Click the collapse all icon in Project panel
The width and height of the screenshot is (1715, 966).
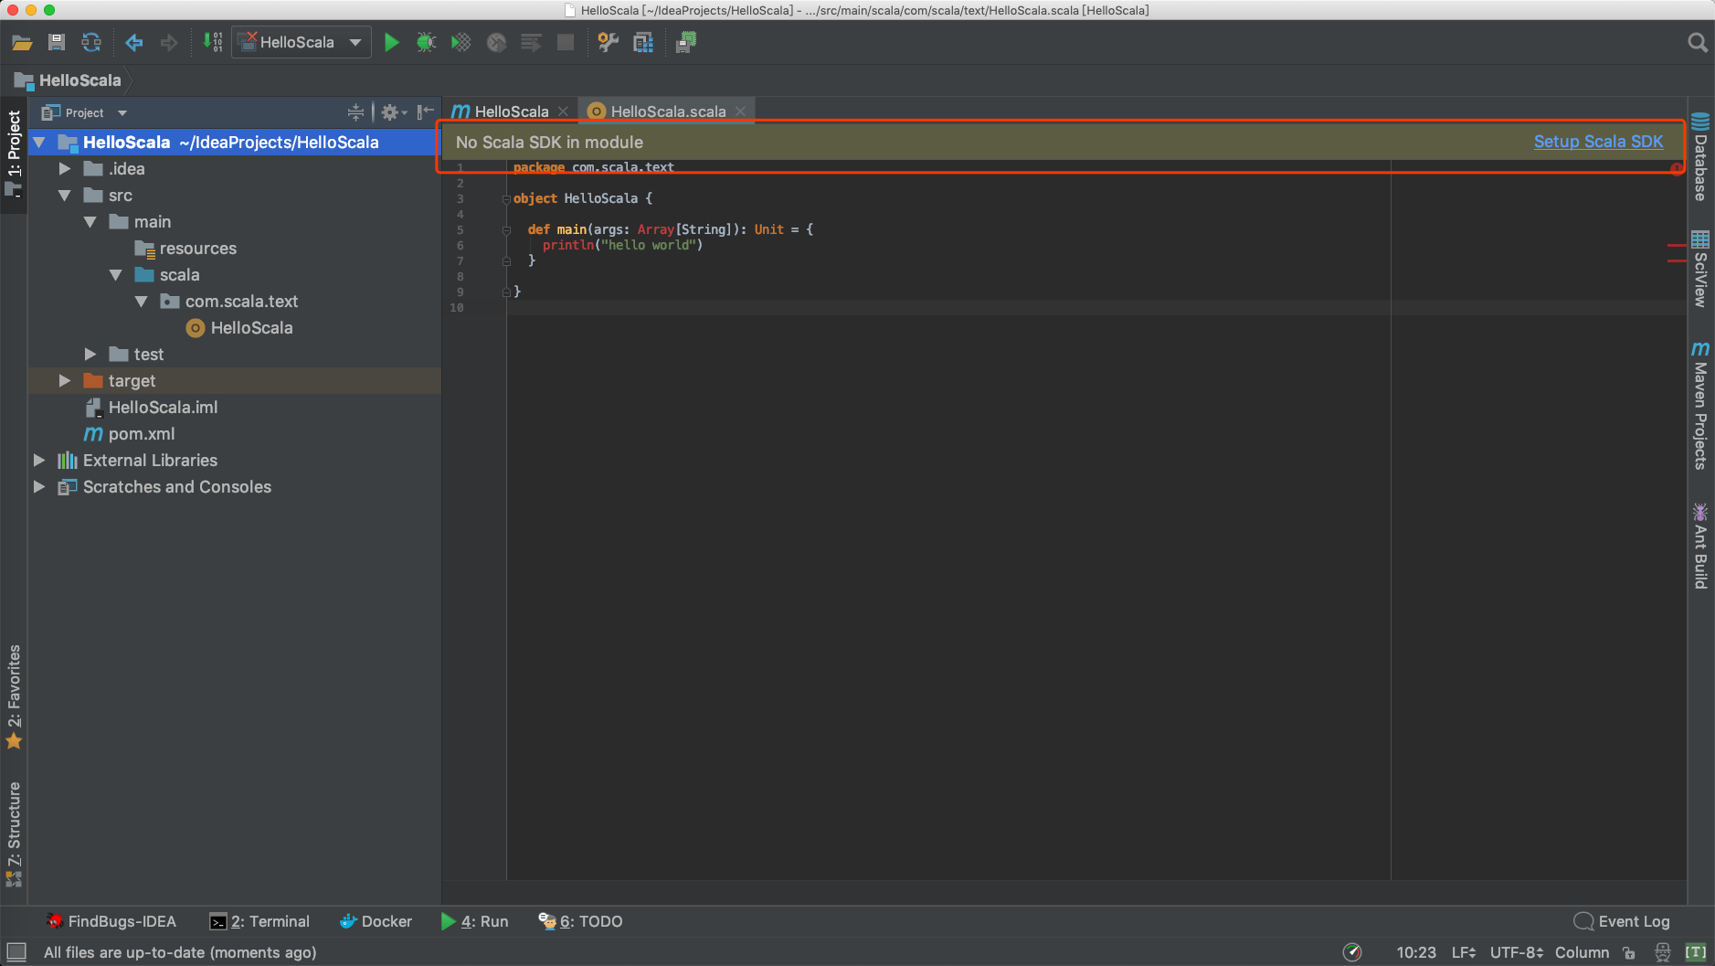[355, 112]
